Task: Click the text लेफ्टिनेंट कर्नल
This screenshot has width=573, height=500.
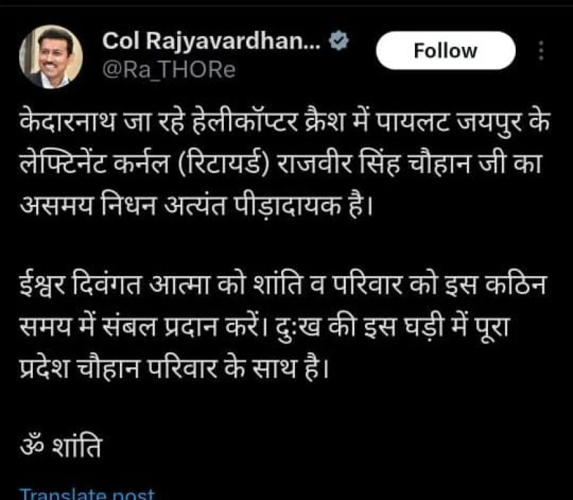Action: (x=94, y=163)
